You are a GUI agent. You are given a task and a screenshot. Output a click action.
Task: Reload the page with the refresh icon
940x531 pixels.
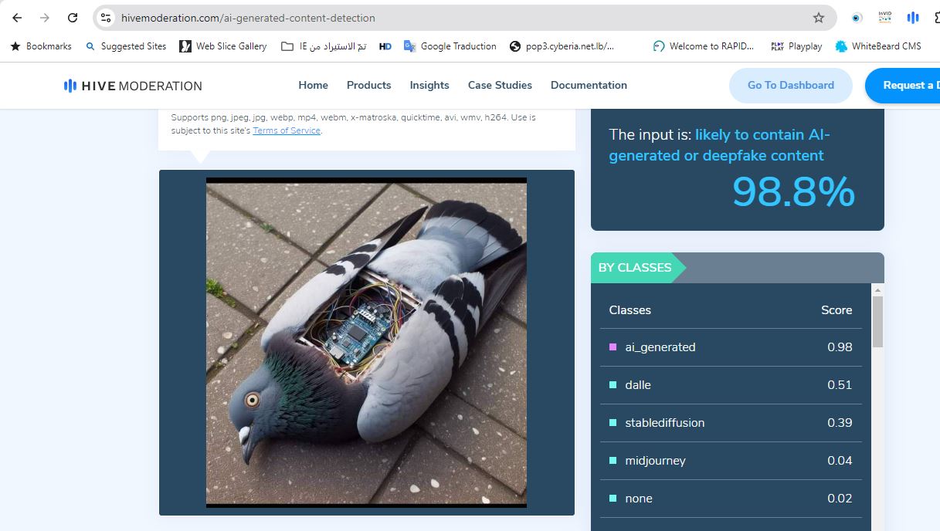pos(73,18)
